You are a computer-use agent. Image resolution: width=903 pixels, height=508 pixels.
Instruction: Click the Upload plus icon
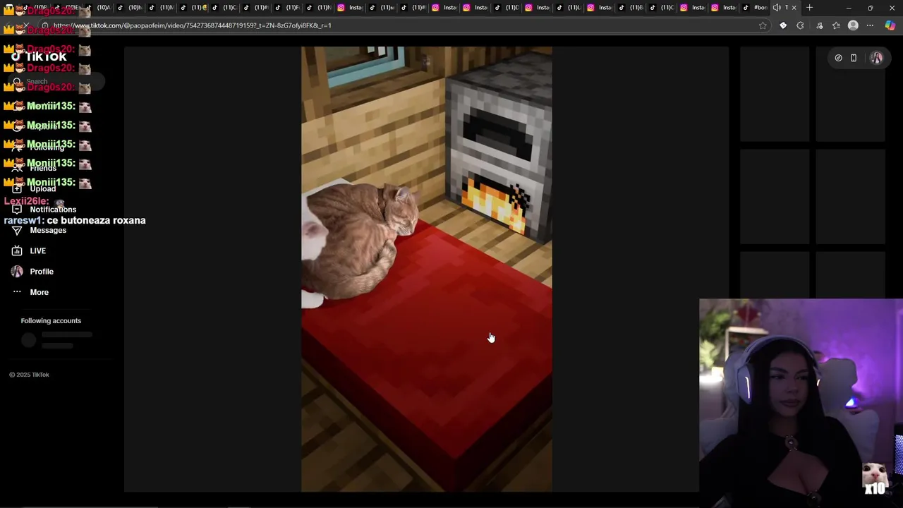(x=17, y=188)
